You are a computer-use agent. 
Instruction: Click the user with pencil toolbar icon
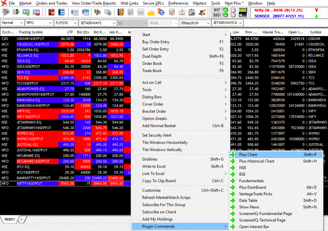click(x=202, y=12)
